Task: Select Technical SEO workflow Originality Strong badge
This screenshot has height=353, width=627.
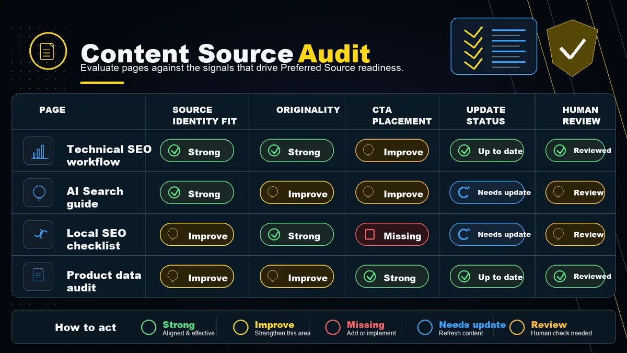Action: tap(297, 151)
